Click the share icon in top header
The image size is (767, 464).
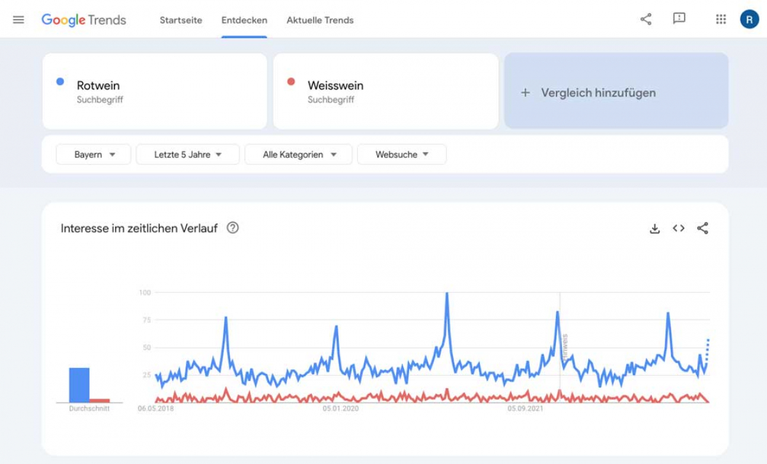[646, 19]
